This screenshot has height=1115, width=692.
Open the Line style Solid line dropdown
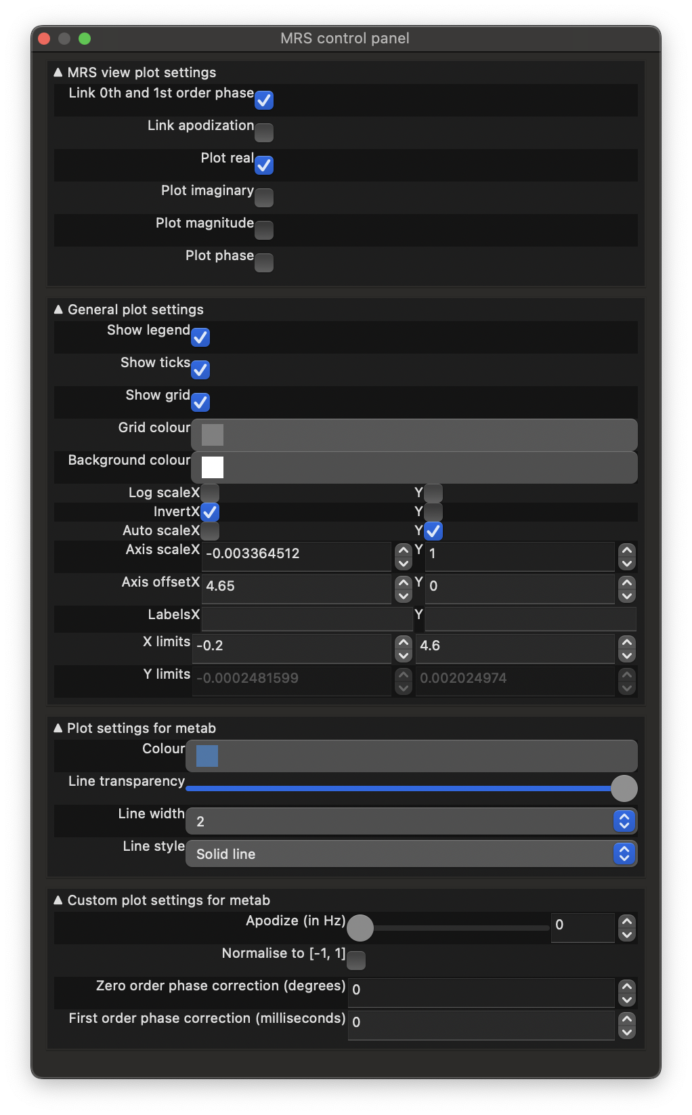pos(411,854)
